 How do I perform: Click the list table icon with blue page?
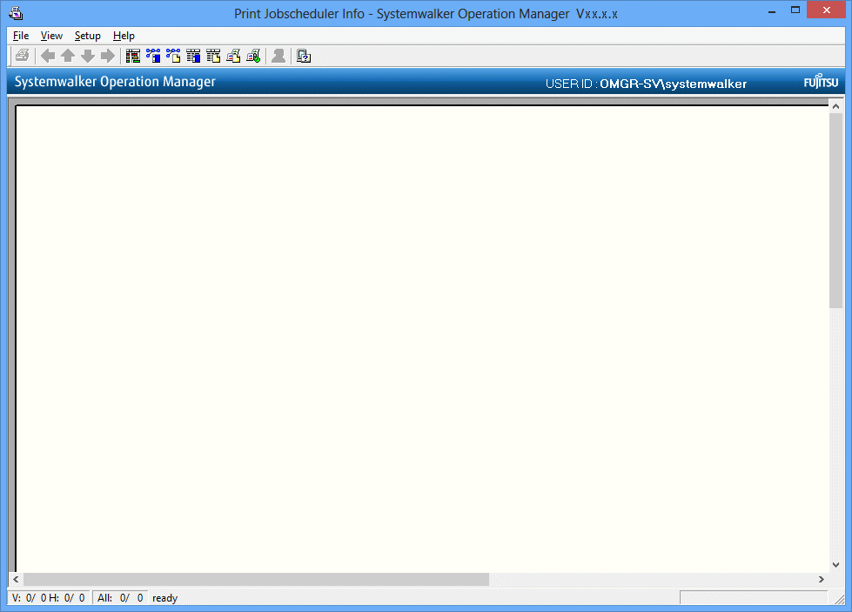(x=193, y=56)
